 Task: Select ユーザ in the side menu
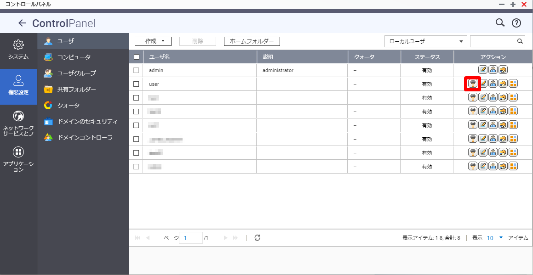[x=83, y=41]
